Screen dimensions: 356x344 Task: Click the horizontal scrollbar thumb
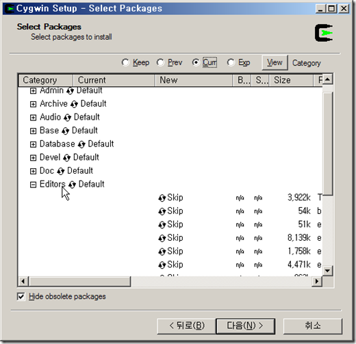coord(79,281)
